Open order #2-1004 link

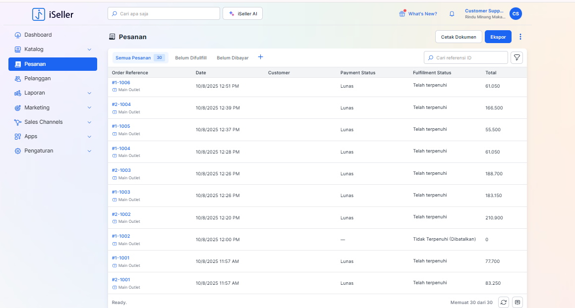point(121,104)
